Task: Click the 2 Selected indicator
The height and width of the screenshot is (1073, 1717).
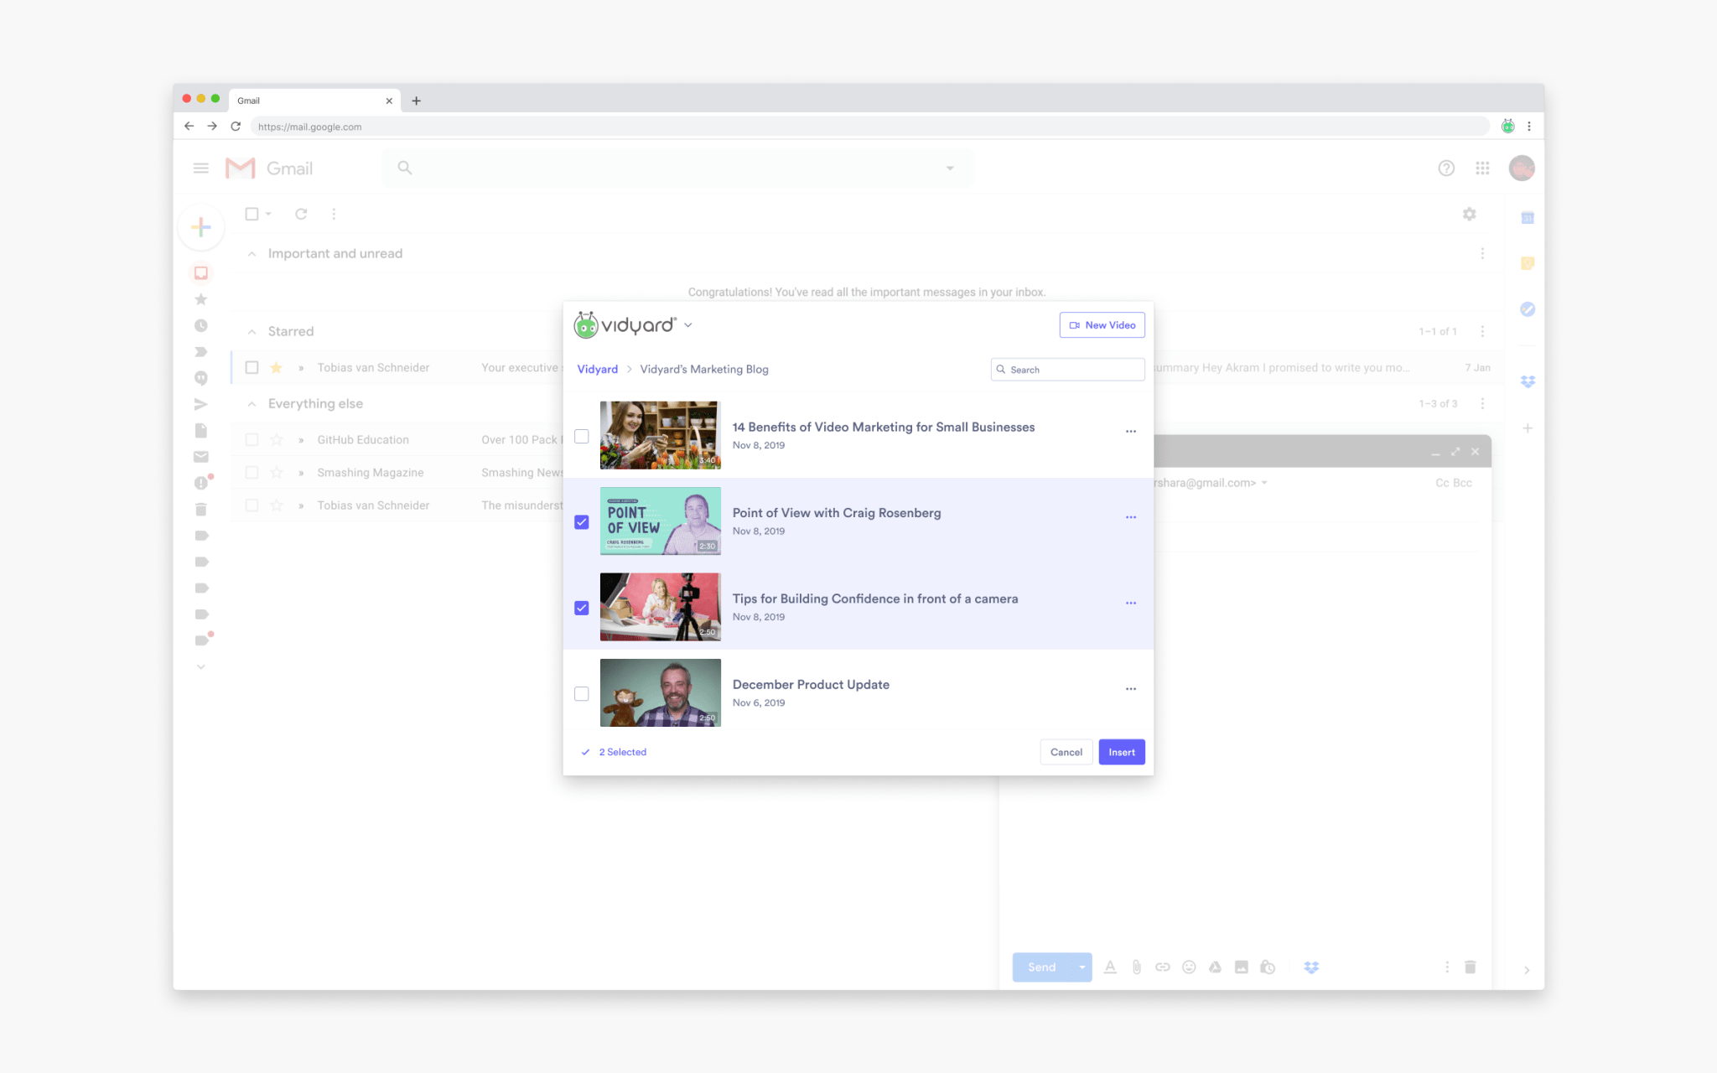Action: tap(614, 752)
